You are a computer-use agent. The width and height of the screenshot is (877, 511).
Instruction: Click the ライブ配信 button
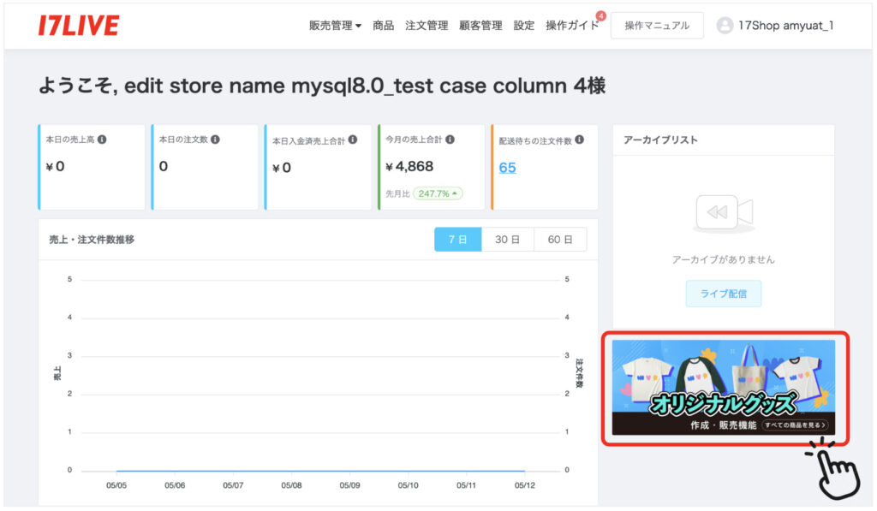(723, 294)
